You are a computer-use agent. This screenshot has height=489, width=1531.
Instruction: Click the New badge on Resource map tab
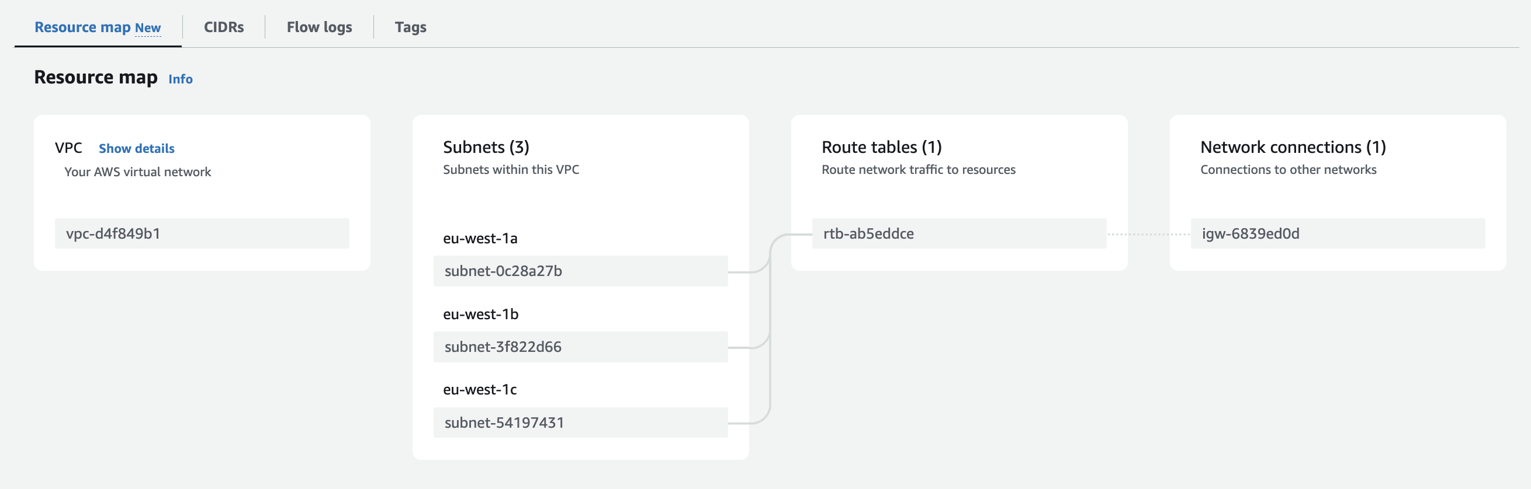point(148,28)
